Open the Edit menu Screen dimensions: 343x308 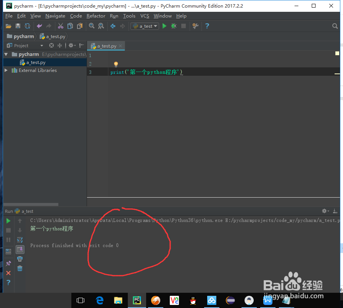[21, 16]
